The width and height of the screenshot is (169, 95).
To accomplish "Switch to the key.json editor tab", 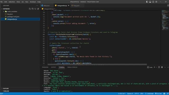I will (x=77, y=6).
